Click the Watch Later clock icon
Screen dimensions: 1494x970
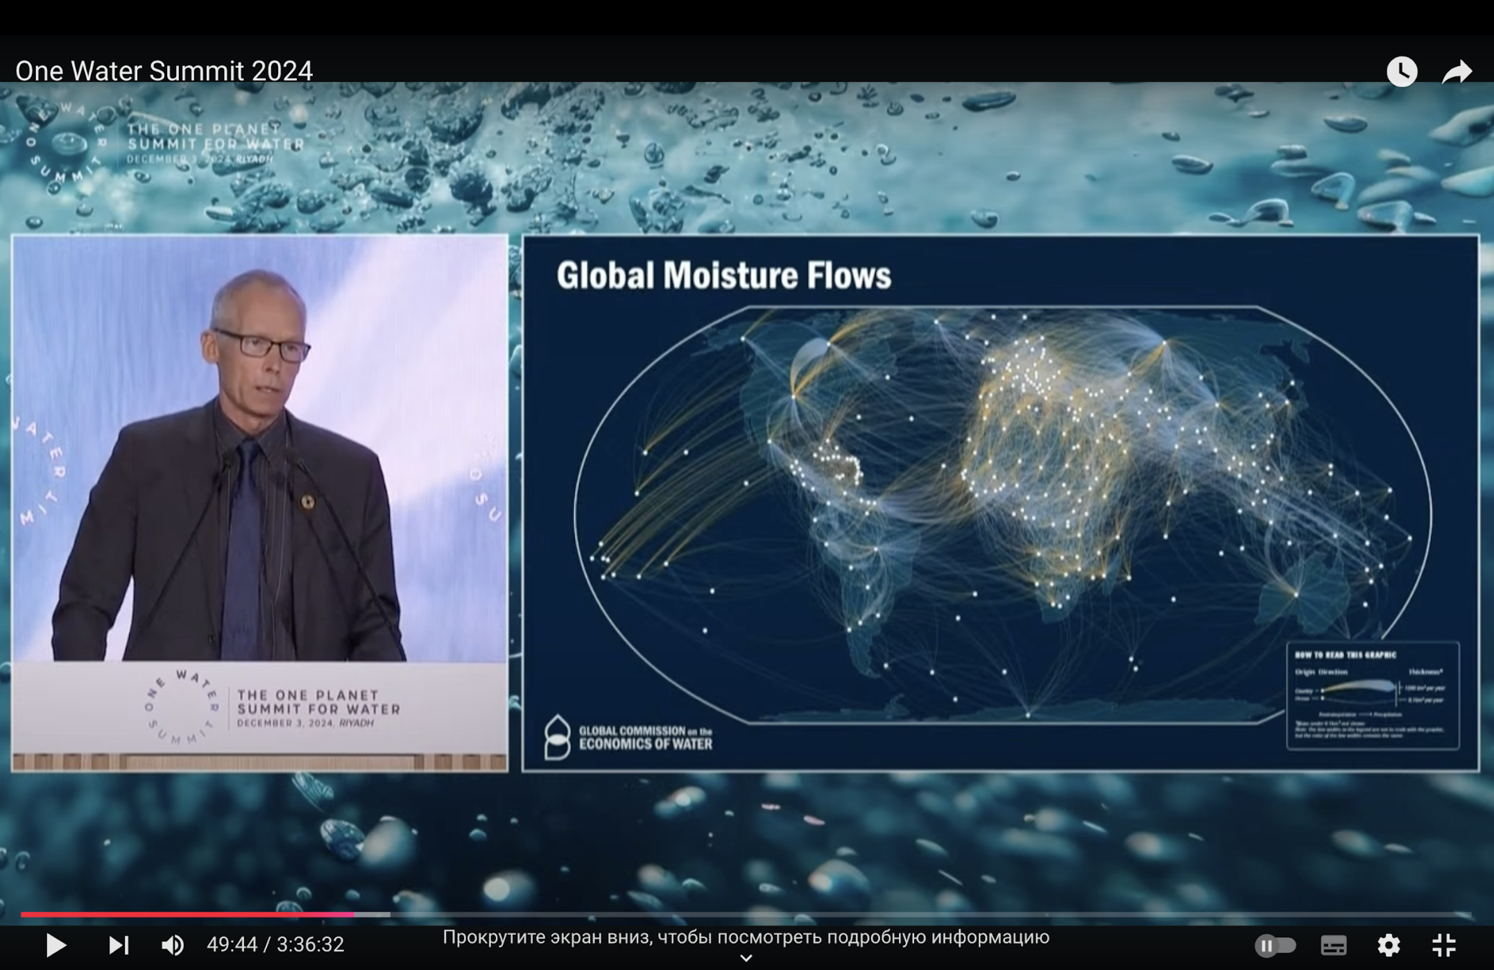click(1402, 71)
